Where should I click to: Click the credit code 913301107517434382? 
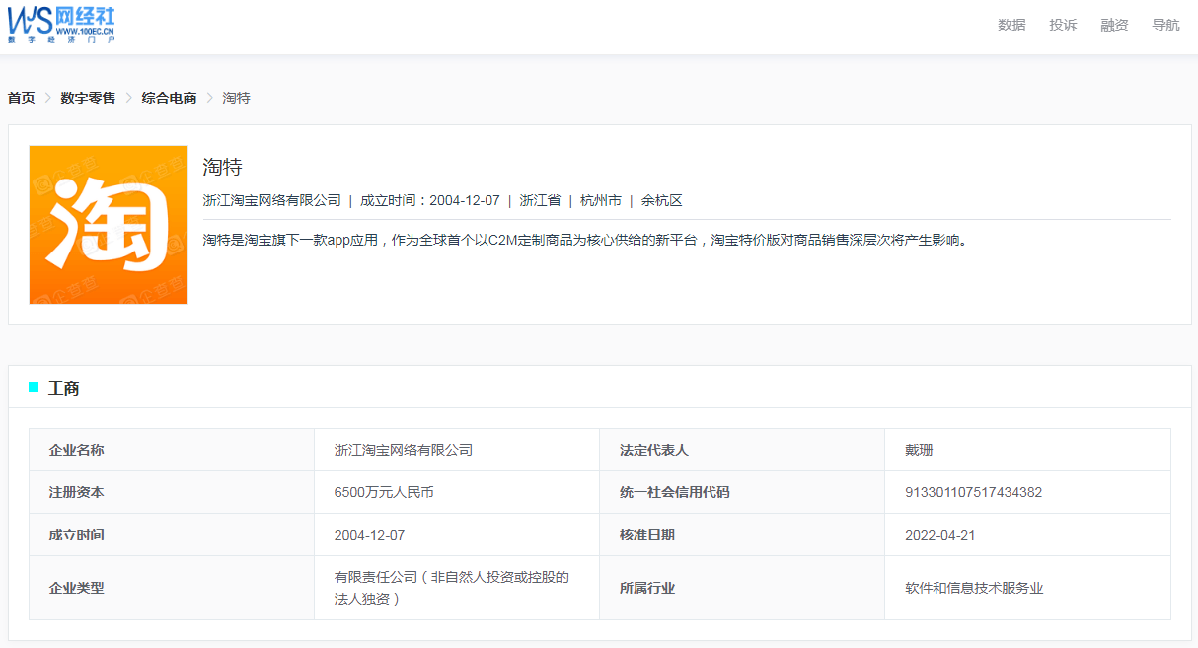click(x=973, y=492)
